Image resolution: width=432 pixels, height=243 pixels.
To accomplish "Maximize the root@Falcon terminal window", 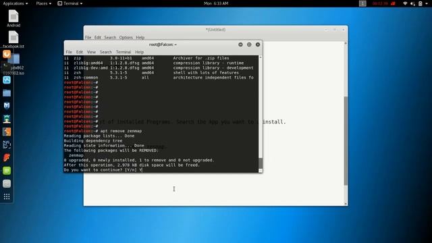I will click(249, 45).
